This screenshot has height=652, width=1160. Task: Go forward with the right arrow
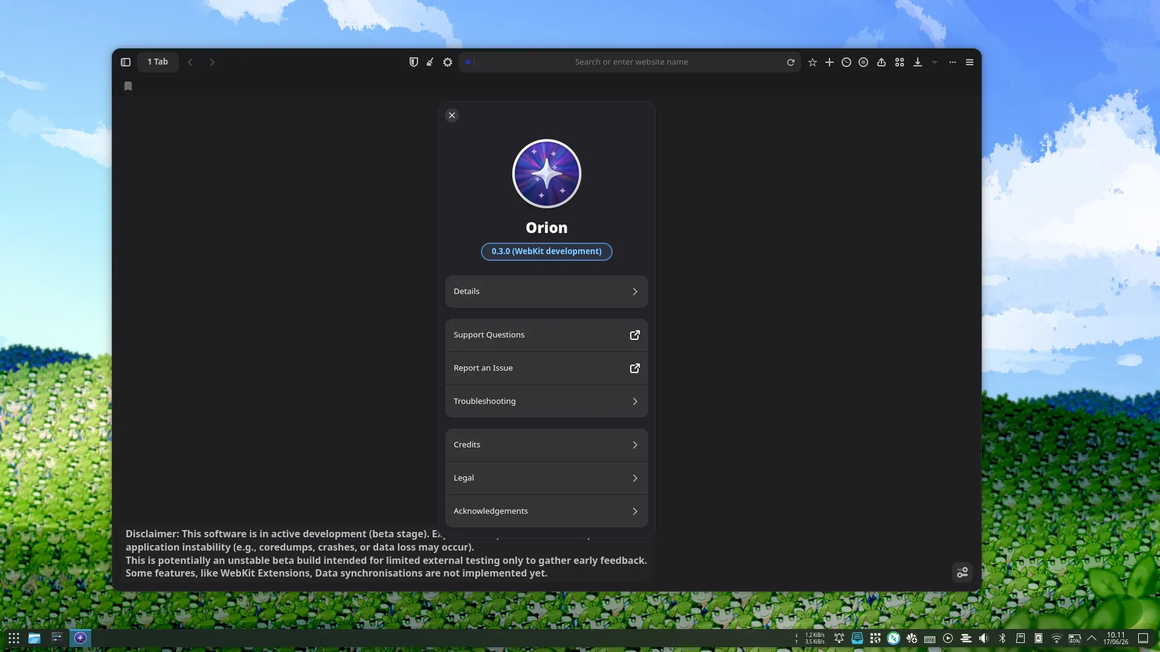pyautogui.click(x=212, y=62)
